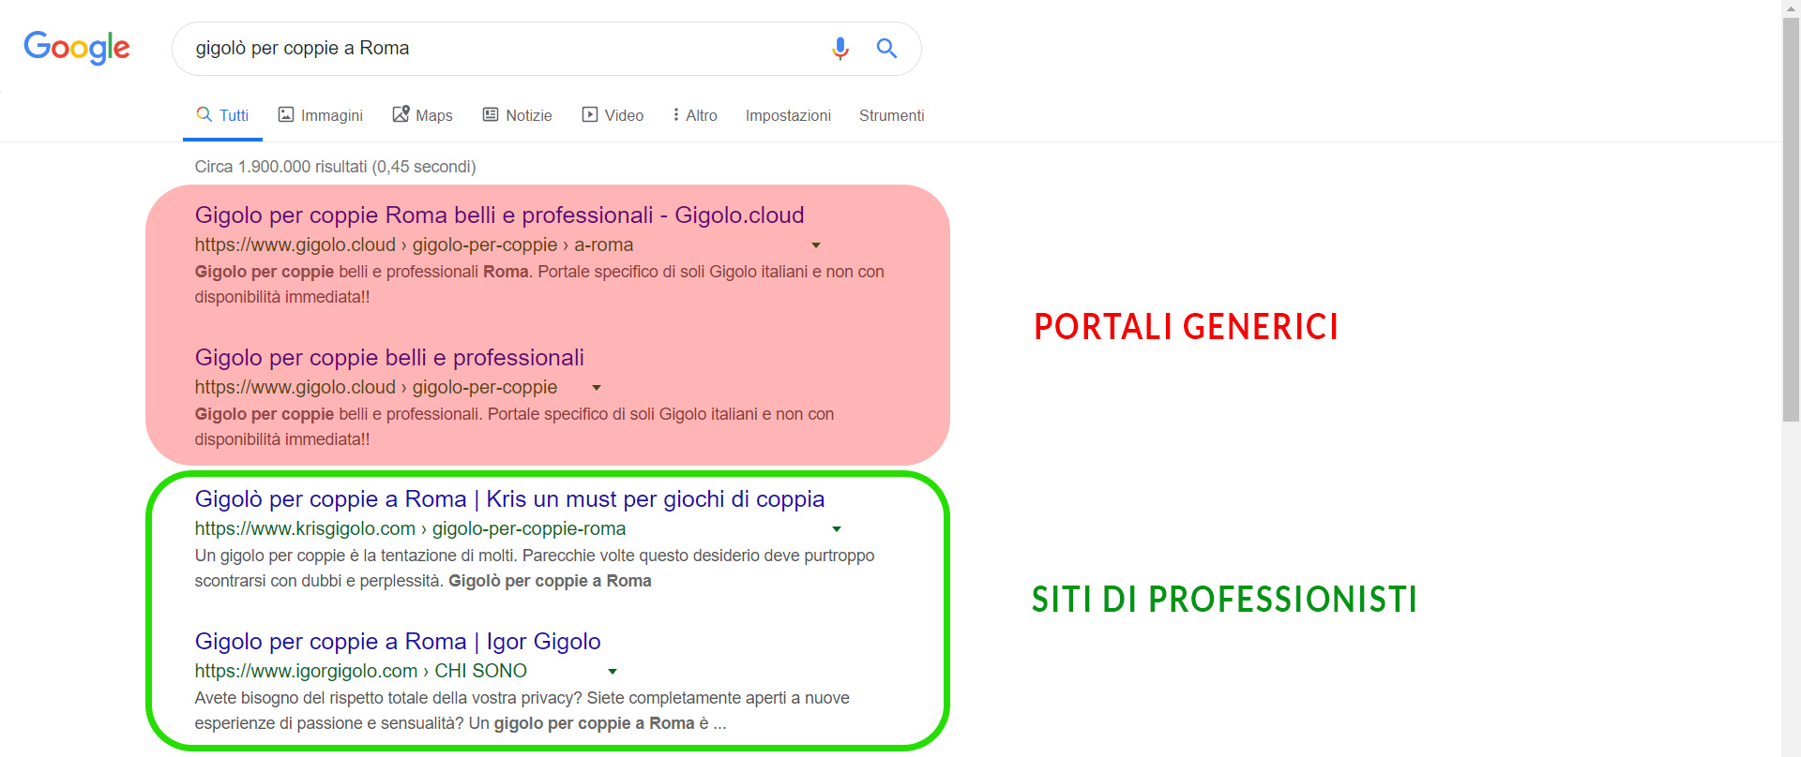Switch to the Immagini tab
1801x757 pixels.
point(321,115)
